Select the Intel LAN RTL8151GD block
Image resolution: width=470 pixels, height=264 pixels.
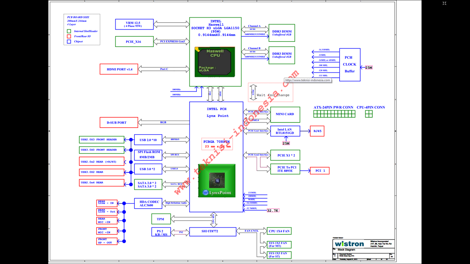coord(285,131)
